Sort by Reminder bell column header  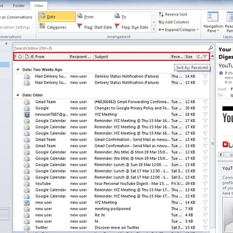tap(20, 57)
